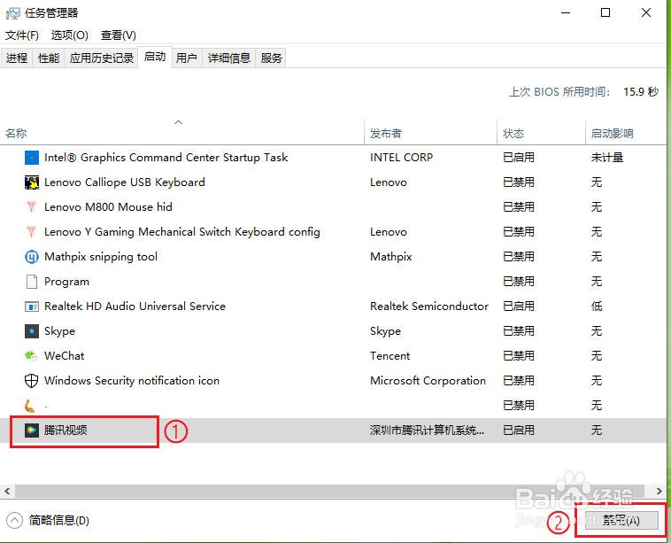The width and height of the screenshot is (671, 543).
Task: Click the Lenovo Y Gaming Keyboard config icon
Action: tap(31, 232)
